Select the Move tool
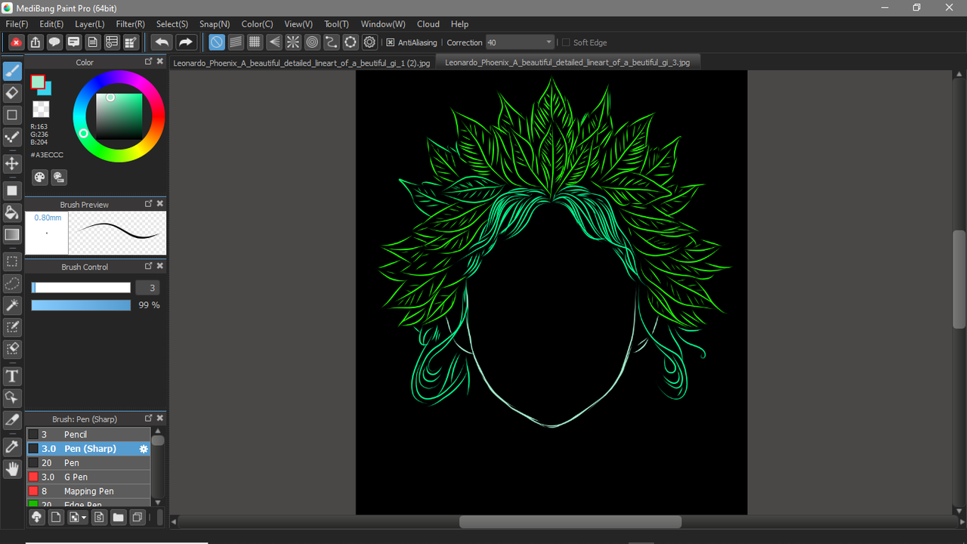Screen dimensions: 967x544 [x=12, y=164]
